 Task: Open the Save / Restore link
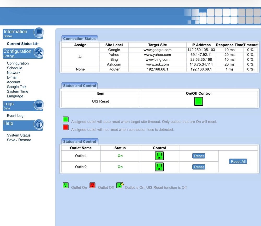[x=19, y=140]
